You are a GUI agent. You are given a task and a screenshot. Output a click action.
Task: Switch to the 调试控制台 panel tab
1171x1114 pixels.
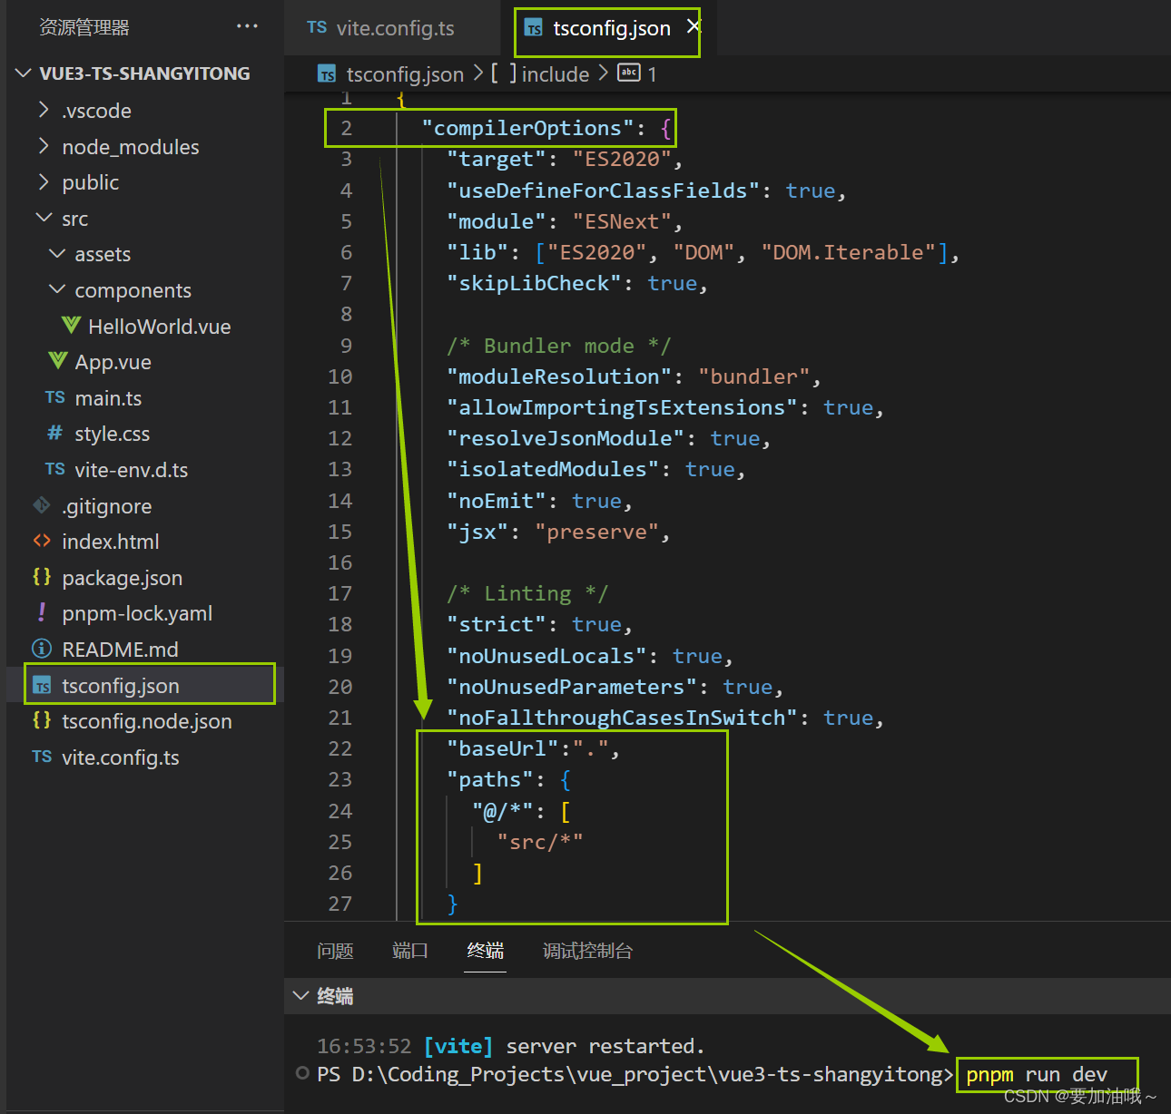[587, 950]
